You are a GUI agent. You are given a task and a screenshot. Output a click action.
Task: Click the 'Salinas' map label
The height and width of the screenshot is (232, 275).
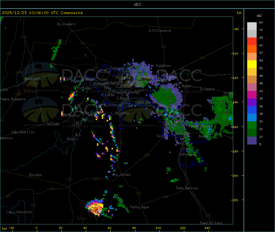53,124
